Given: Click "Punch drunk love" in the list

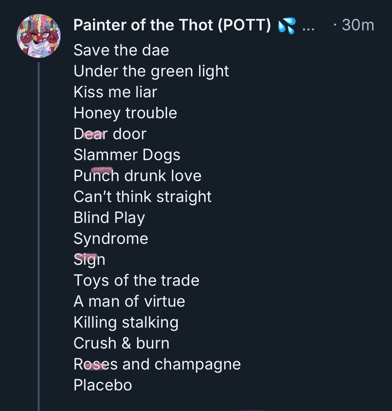Looking at the screenshot, I should (138, 176).
